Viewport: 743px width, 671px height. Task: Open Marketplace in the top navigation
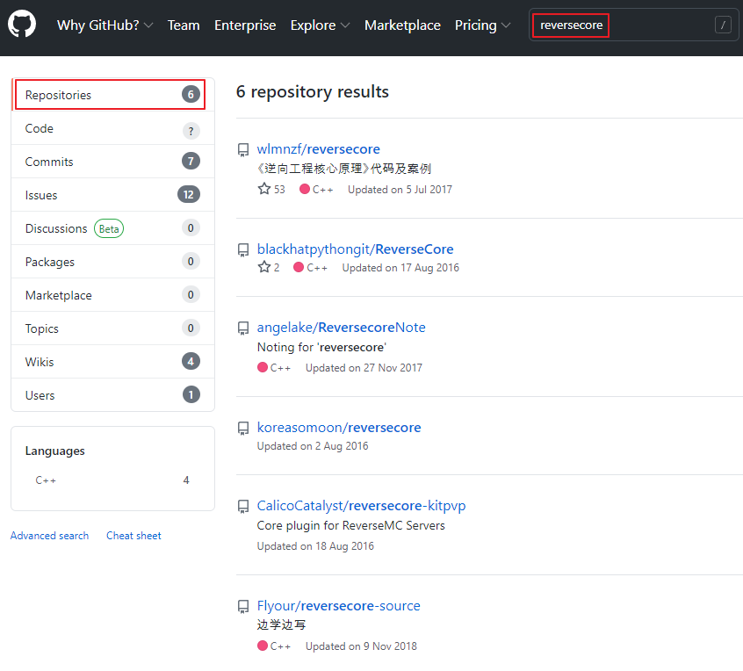(402, 25)
